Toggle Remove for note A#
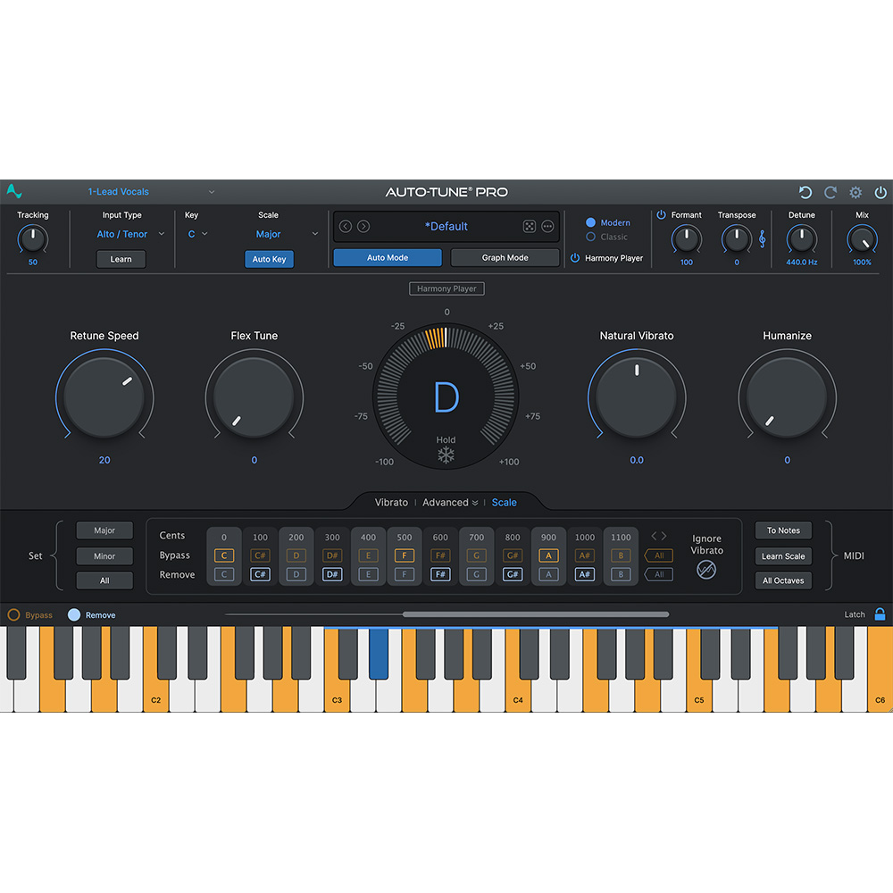This screenshot has width=893, height=893. click(584, 574)
